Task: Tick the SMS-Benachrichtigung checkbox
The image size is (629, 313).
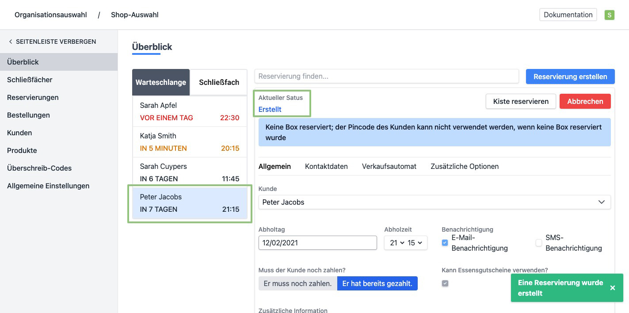Action: click(x=538, y=243)
